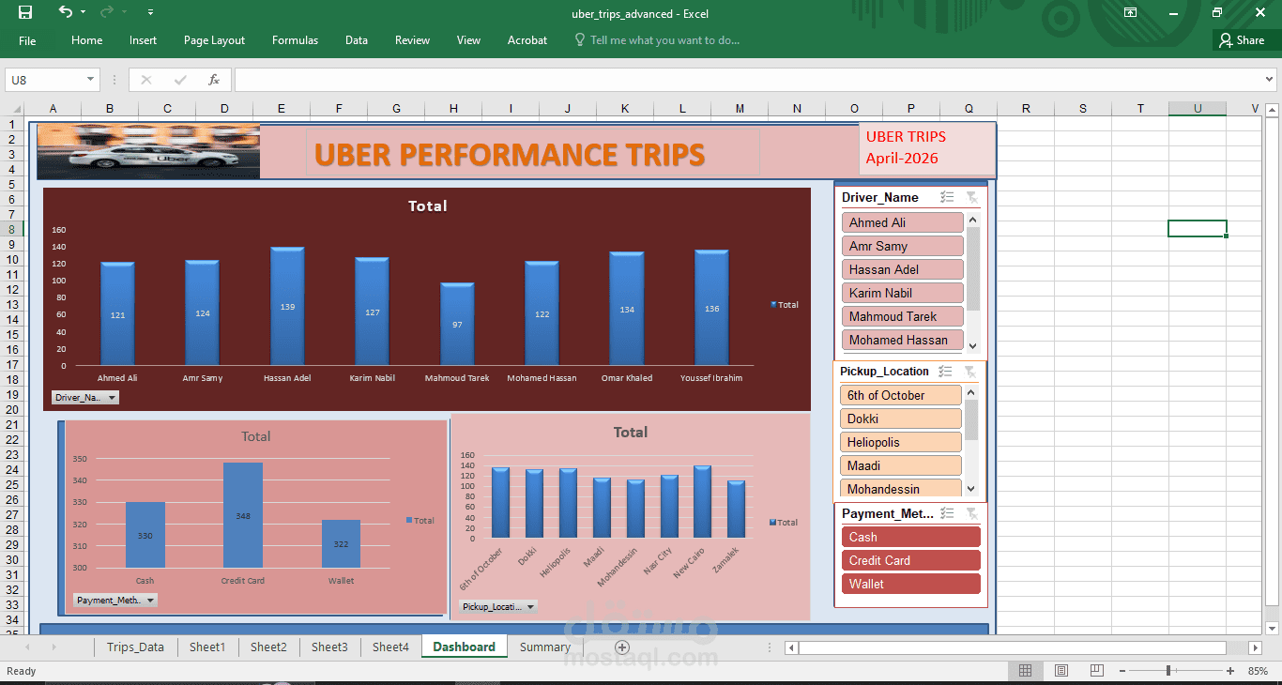The image size is (1282, 685).
Task: Open the Data ribbon tab
Action: coord(357,40)
